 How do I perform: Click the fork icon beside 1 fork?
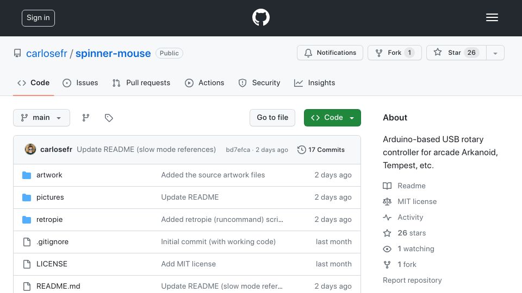(387, 264)
